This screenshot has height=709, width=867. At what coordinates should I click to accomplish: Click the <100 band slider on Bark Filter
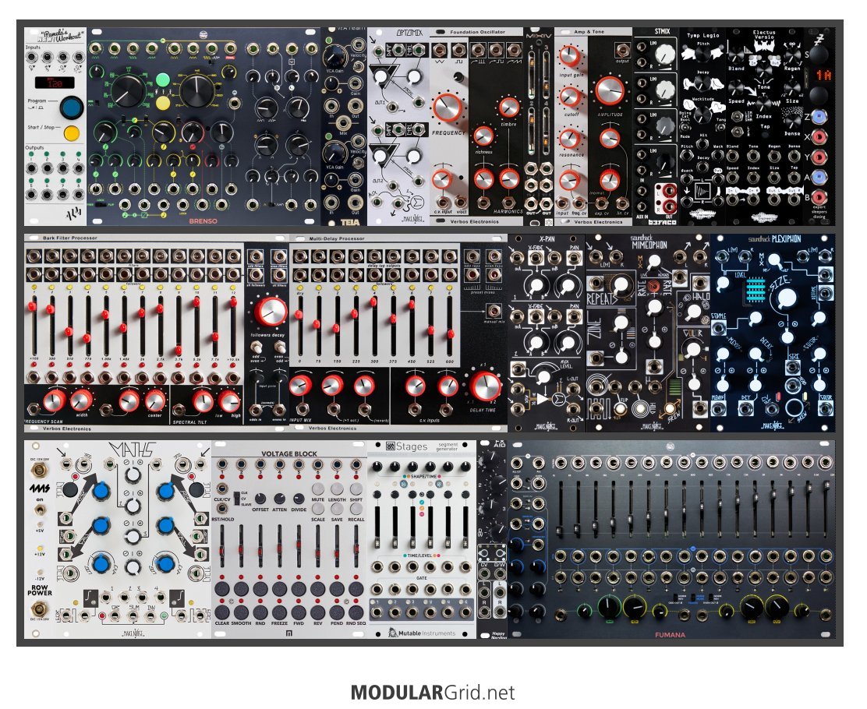[34, 324]
